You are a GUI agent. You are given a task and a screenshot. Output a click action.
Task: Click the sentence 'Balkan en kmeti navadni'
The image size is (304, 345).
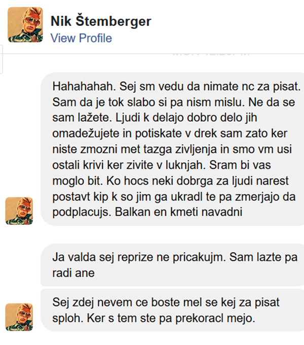click(178, 212)
